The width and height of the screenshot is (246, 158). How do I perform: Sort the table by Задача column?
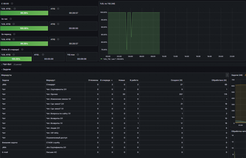point(5,80)
